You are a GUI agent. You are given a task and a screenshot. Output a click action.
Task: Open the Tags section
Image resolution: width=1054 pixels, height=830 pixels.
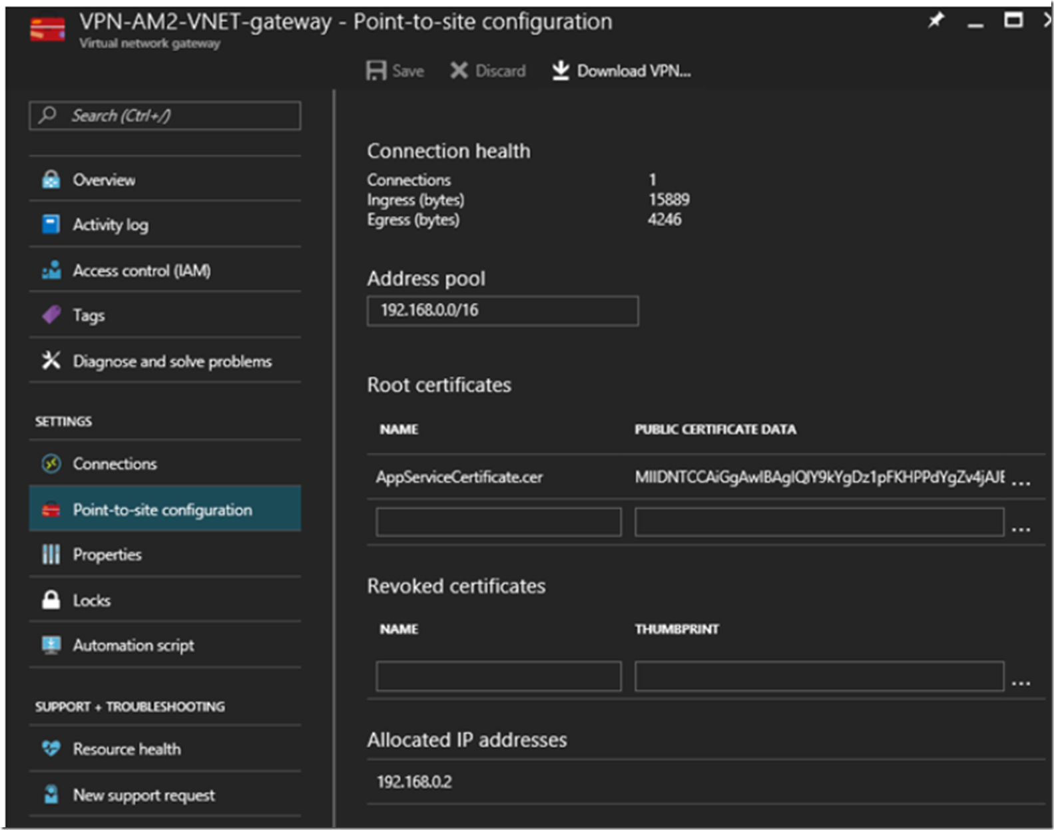(x=165, y=315)
